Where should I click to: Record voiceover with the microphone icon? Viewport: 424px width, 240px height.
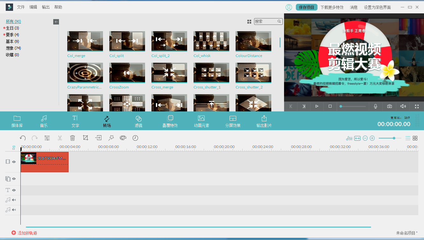click(376, 106)
